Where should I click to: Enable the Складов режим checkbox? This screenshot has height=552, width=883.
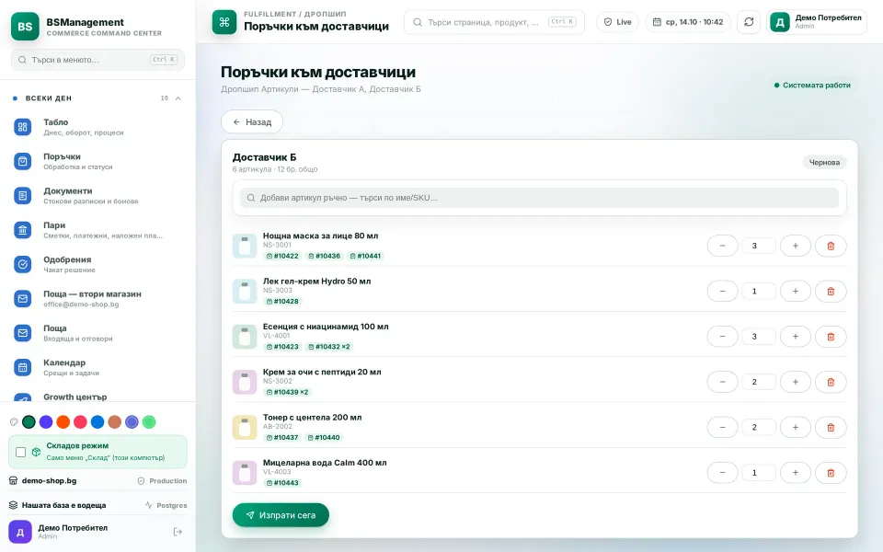tap(21, 452)
